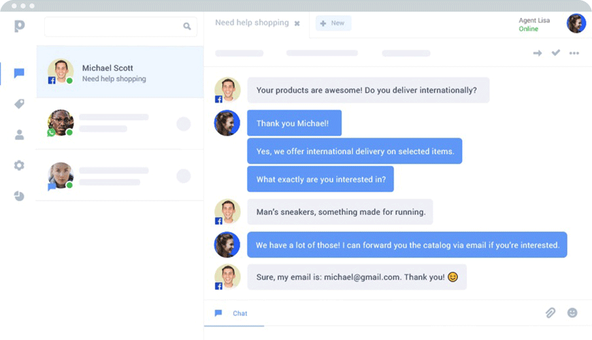Open the emoji picker smiley icon

(572, 313)
